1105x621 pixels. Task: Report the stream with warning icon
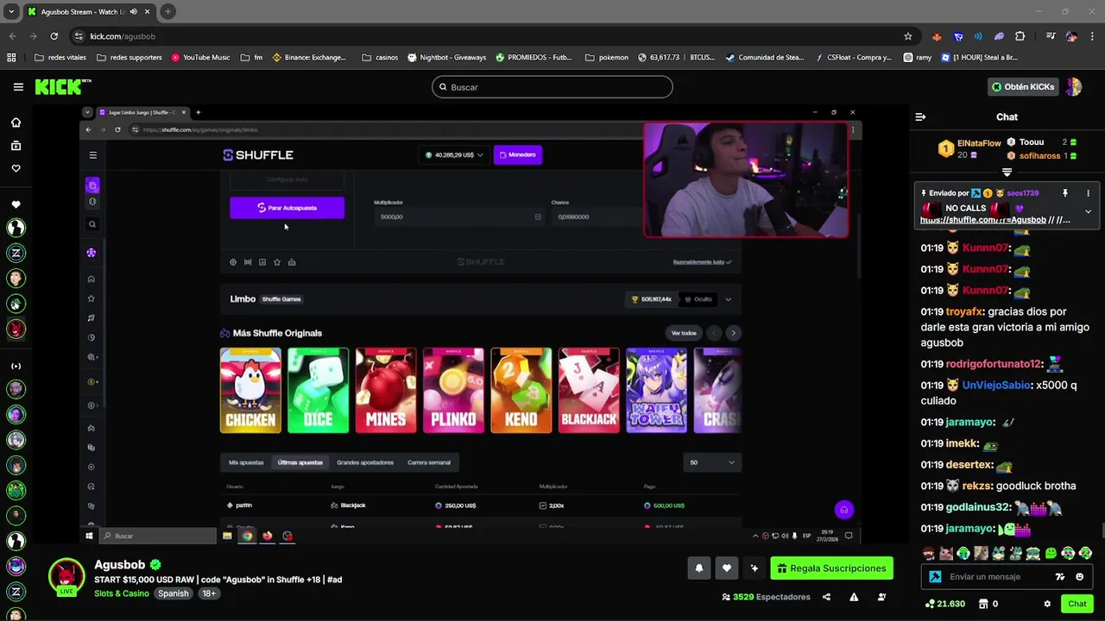click(854, 597)
